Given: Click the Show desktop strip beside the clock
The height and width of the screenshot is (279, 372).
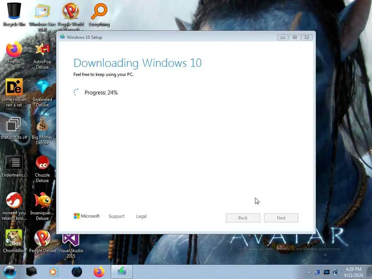Looking at the screenshot, I should tap(369, 272).
